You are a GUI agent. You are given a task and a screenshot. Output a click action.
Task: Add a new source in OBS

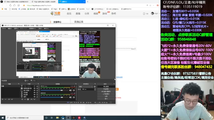pyautogui.click(x=22, y=99)
